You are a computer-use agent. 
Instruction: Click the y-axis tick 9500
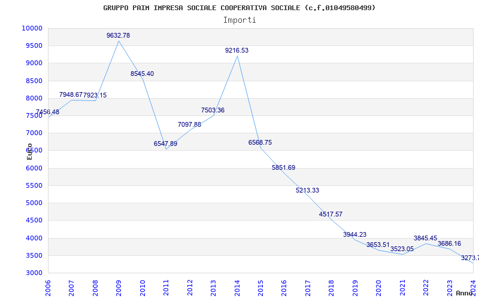click(x=34, y=46)
